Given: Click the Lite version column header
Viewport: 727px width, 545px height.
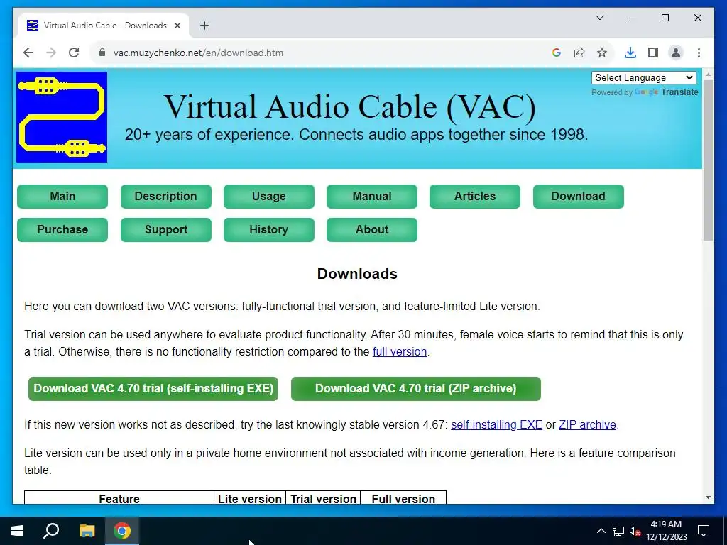Looking at the screenshot, I should coord(249,499).
